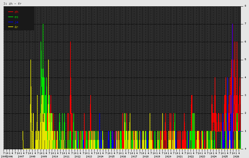Click the 2012 year label

point(77,156)
